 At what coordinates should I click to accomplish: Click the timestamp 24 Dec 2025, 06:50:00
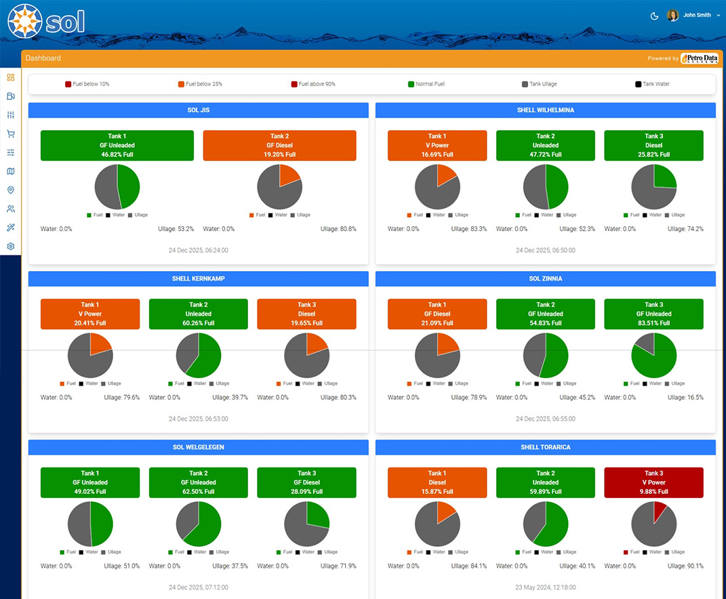click(x=546, y=251)
